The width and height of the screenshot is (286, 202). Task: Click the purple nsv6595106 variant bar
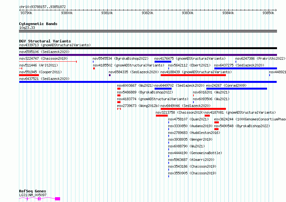[x=148, y=55]
